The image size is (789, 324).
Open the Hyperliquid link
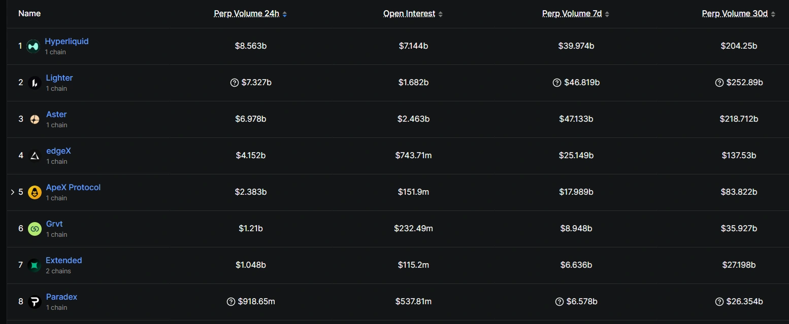67,41
